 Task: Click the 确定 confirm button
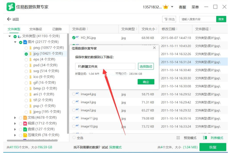(146, 82)
